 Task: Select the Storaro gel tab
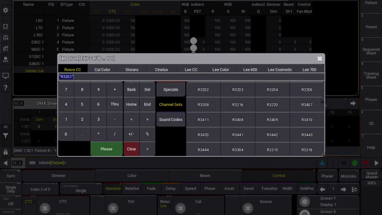[x=132, y=70]
